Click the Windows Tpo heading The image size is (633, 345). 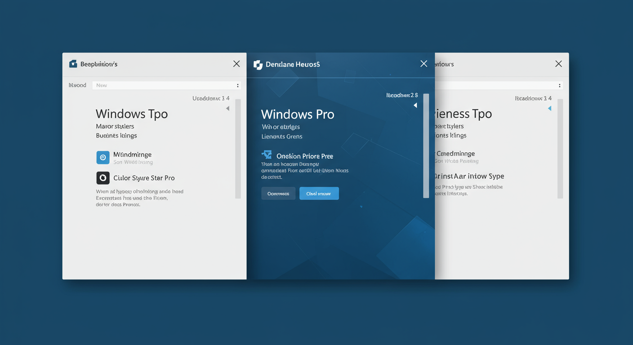coord(132,114)
